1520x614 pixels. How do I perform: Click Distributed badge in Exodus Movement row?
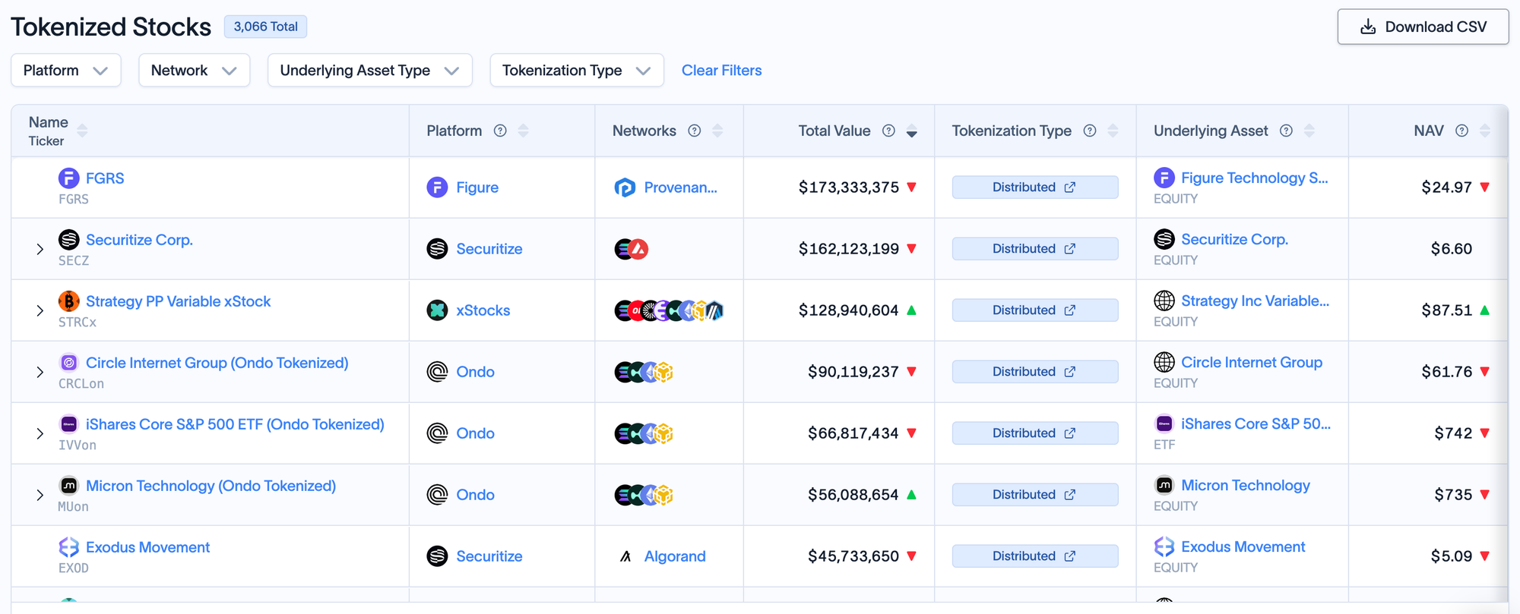(x=1034, y=556)
